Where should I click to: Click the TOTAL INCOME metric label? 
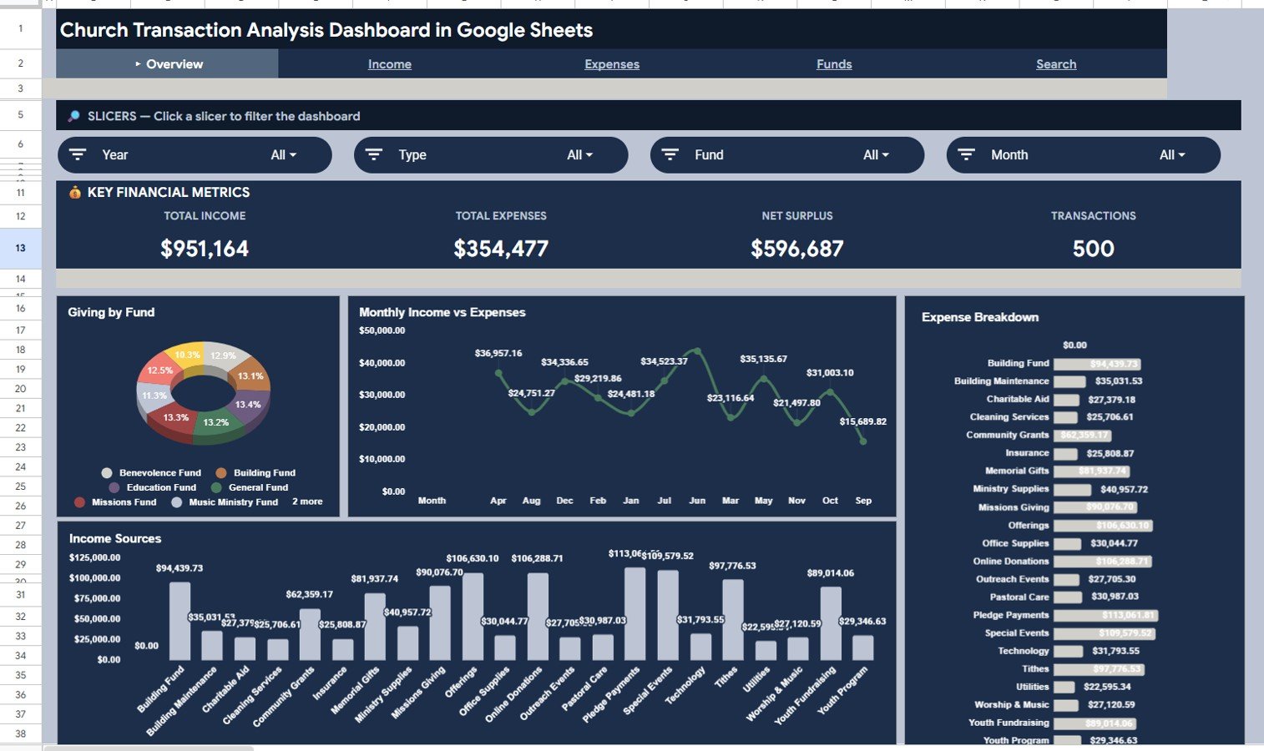click(x=205, y=215)
